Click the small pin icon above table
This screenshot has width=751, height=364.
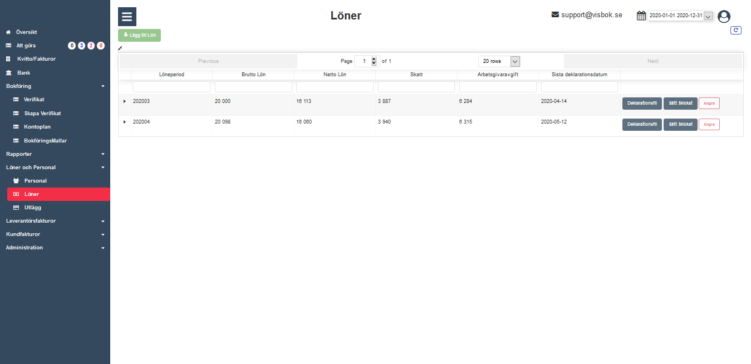click(x=120, y=48)
